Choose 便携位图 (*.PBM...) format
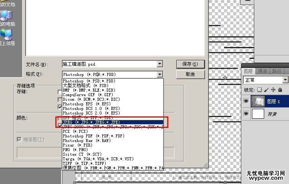Screen dimensions: 289x184 [113, 168]
